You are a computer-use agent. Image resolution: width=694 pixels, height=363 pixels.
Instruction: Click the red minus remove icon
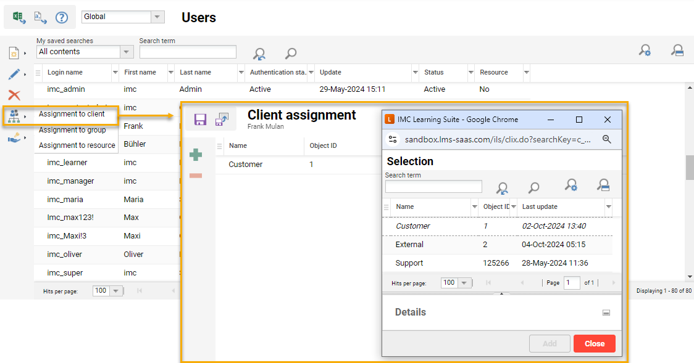pyautogui.click(x=196, y=176)
